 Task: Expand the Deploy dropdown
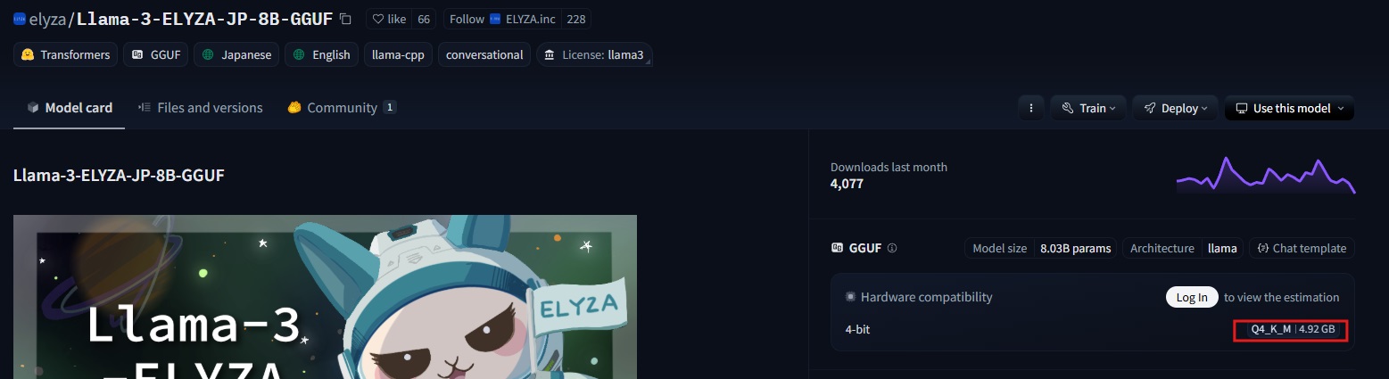tap(1175, 108)
